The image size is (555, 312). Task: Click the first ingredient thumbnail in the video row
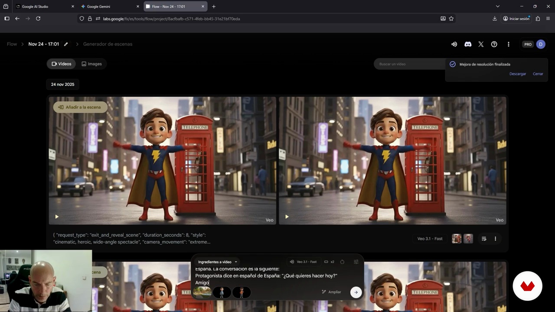coord(456,239)
